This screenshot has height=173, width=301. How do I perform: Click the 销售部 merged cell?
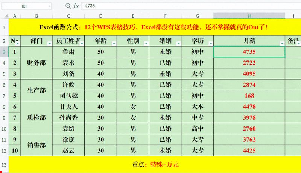point(36,145)
